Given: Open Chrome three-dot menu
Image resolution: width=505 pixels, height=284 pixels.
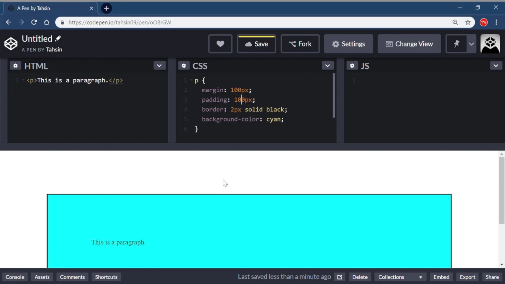Looking at the screenshot, I should tap(496, 22).
